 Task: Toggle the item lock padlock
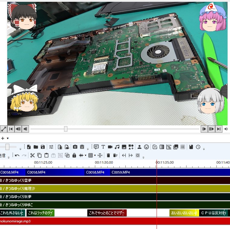click(x=74, y=155)
